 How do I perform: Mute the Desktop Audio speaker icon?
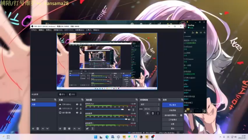[129, 119]
